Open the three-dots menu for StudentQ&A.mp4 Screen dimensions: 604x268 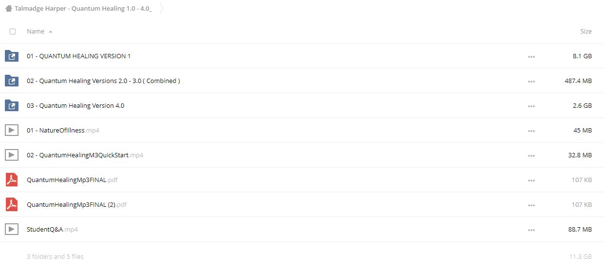click(531, 230)
